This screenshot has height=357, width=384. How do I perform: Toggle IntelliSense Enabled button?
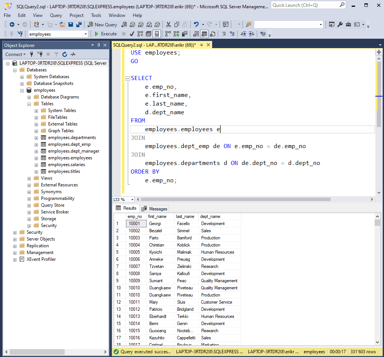(157, 34)
